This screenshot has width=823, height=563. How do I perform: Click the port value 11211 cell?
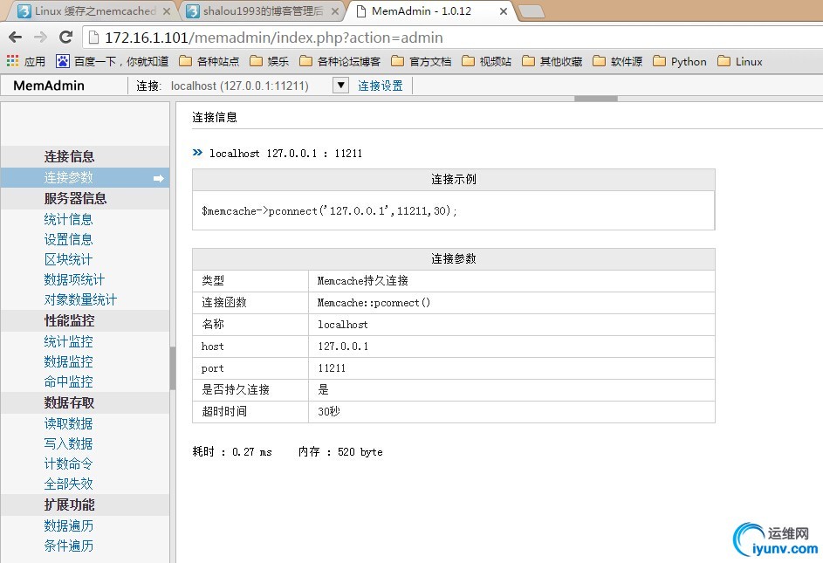(x=511, y=368)
